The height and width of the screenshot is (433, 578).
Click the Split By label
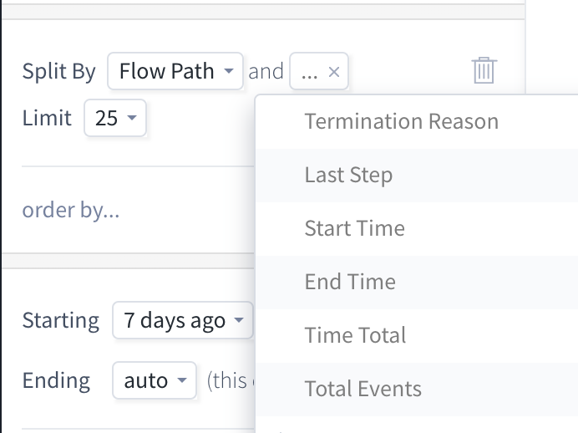(59, 71)
